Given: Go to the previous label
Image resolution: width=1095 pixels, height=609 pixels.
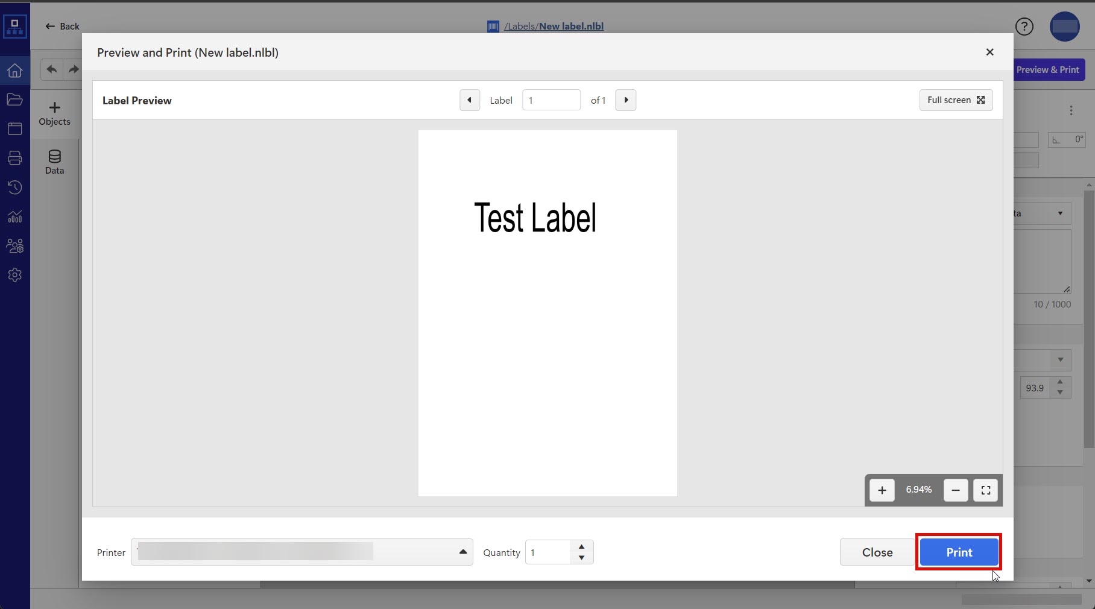Looking at the screenshot, I should click(469, 100).
